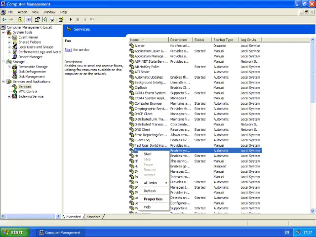Screen dimensions: 316x237
Task: Expand the Event Viewer node
Action: point(9,37)
